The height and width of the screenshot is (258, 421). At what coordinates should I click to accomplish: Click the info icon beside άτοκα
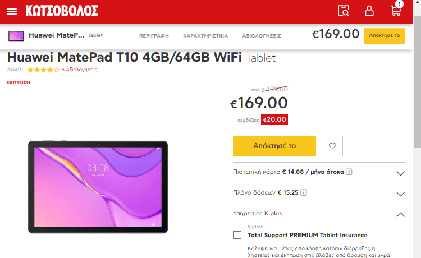(349, 172)
